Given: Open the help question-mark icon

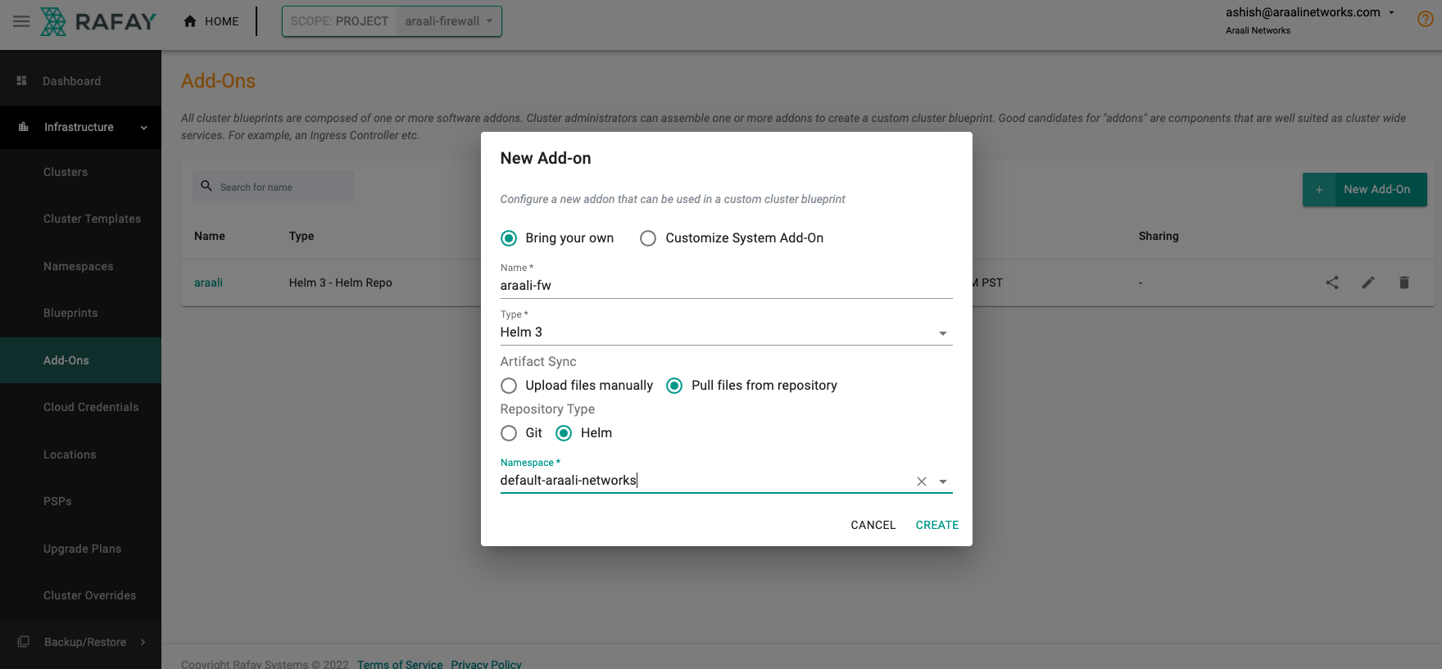Looking at the screenshot, I should coord(1426,19).
